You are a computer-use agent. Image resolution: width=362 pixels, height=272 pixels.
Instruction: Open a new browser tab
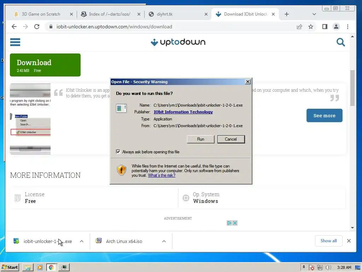pos(287,14)
